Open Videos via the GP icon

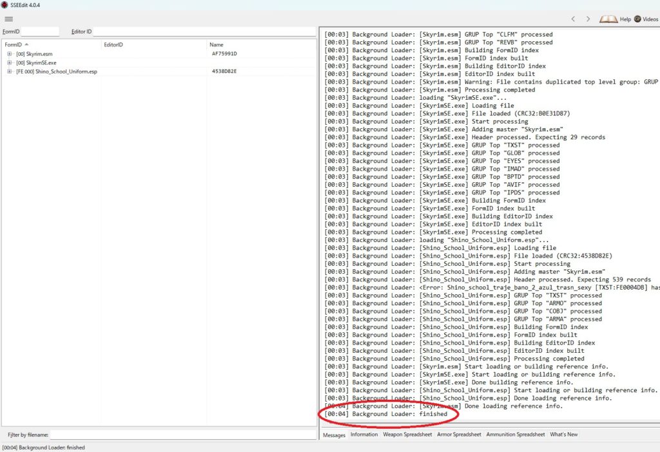coord(637,19)
